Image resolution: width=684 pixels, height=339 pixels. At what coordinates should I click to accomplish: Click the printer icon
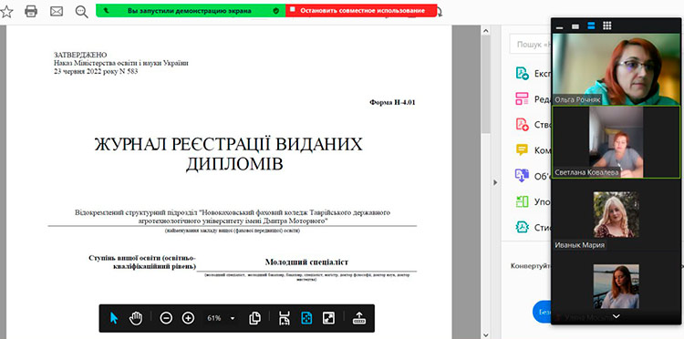31,11
